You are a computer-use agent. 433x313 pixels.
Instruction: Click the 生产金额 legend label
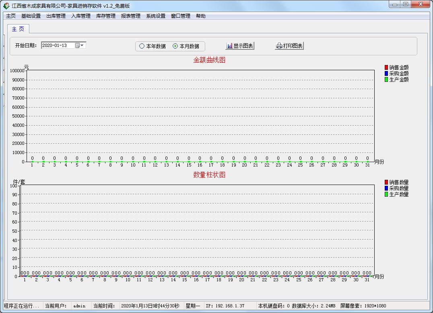point(399,79)
